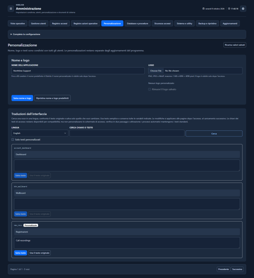The image size is (254, 278).
Task: Focus the Cerca chiave o testo field
Action: pyautogui.click(x=127, y=133)
